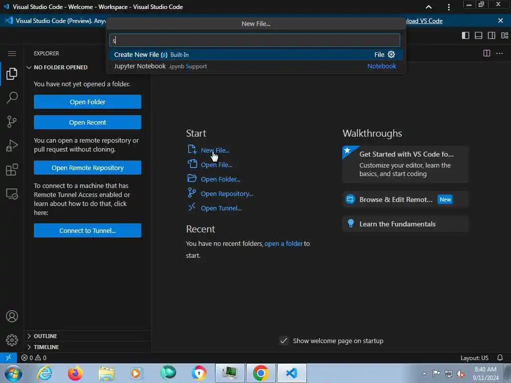Expand the Outline section
Screen dimensions: 511x383
[x=88, y=336]
